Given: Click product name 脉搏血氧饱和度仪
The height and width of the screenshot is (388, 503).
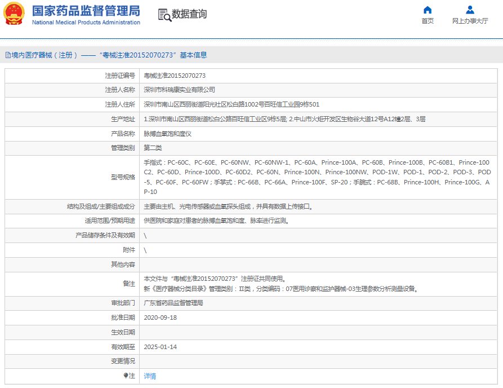Looking at the screenshot, I should pos(168,134).
